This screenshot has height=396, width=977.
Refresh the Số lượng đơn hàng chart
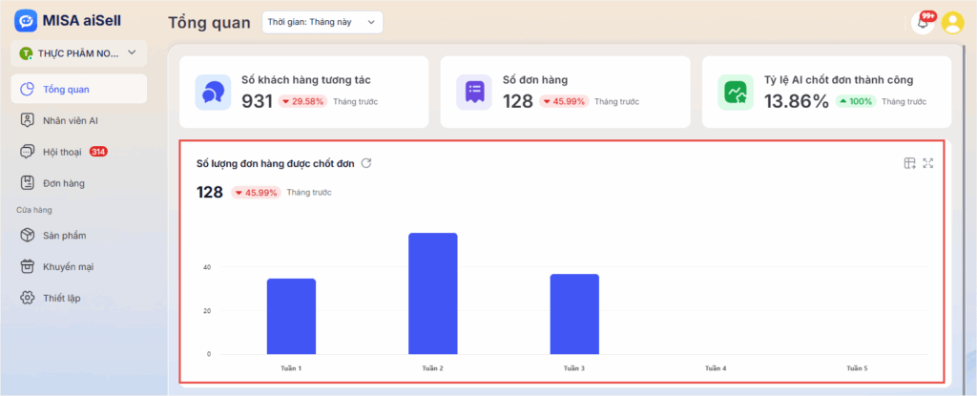366,163
